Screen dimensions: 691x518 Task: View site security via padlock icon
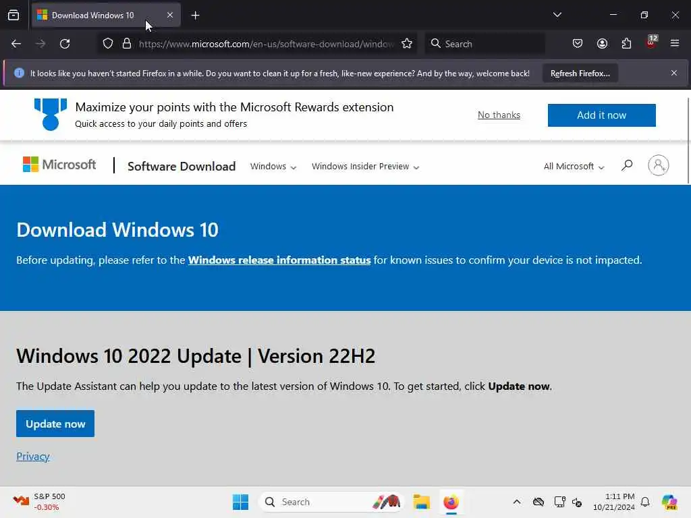pyautogui.click(x=127, y=44)
